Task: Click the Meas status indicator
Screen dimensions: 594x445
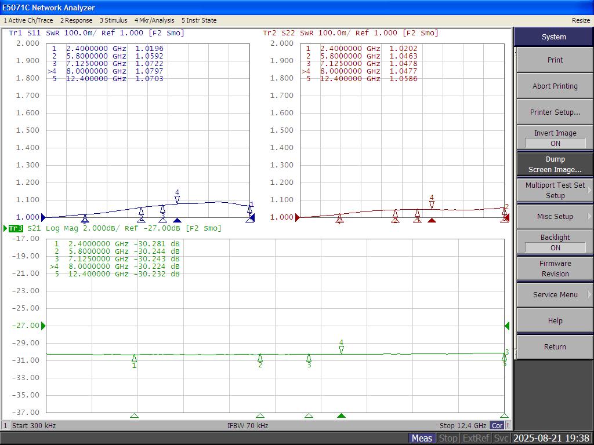Action: 421,438
